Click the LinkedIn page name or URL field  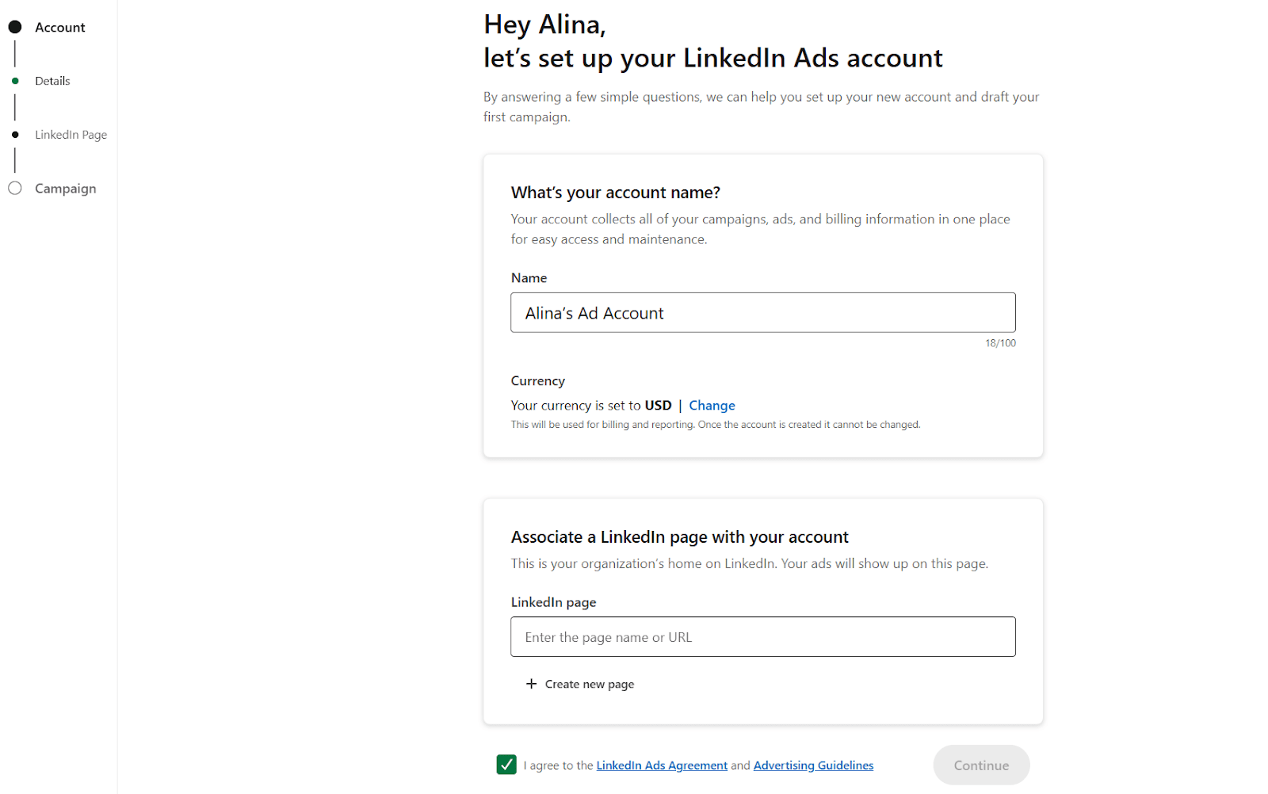pyautogui.click(x=762, y=637)
